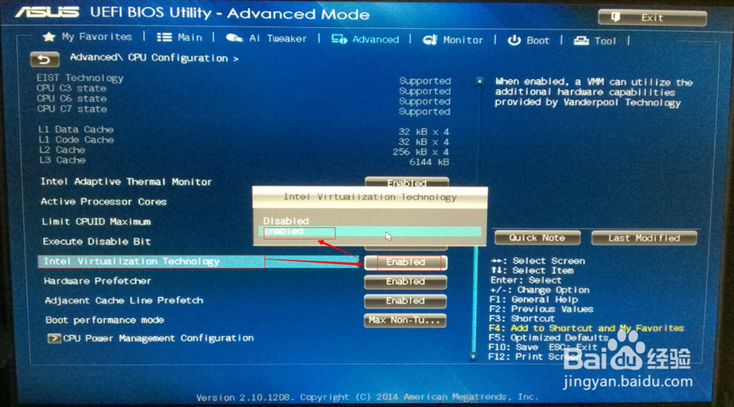734x407 pixels.
Task: Select Execute Disable Bit label
Action: coord(96,241)
